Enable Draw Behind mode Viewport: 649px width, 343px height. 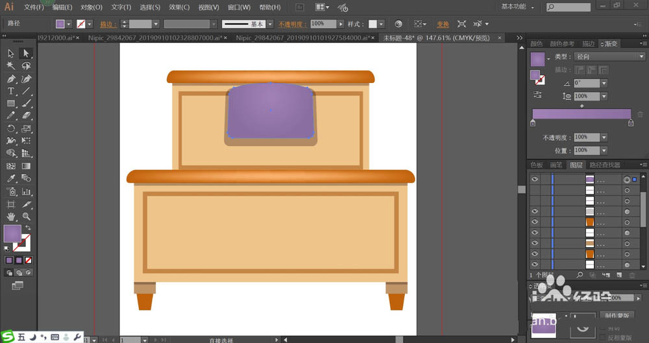click(19, 273)
